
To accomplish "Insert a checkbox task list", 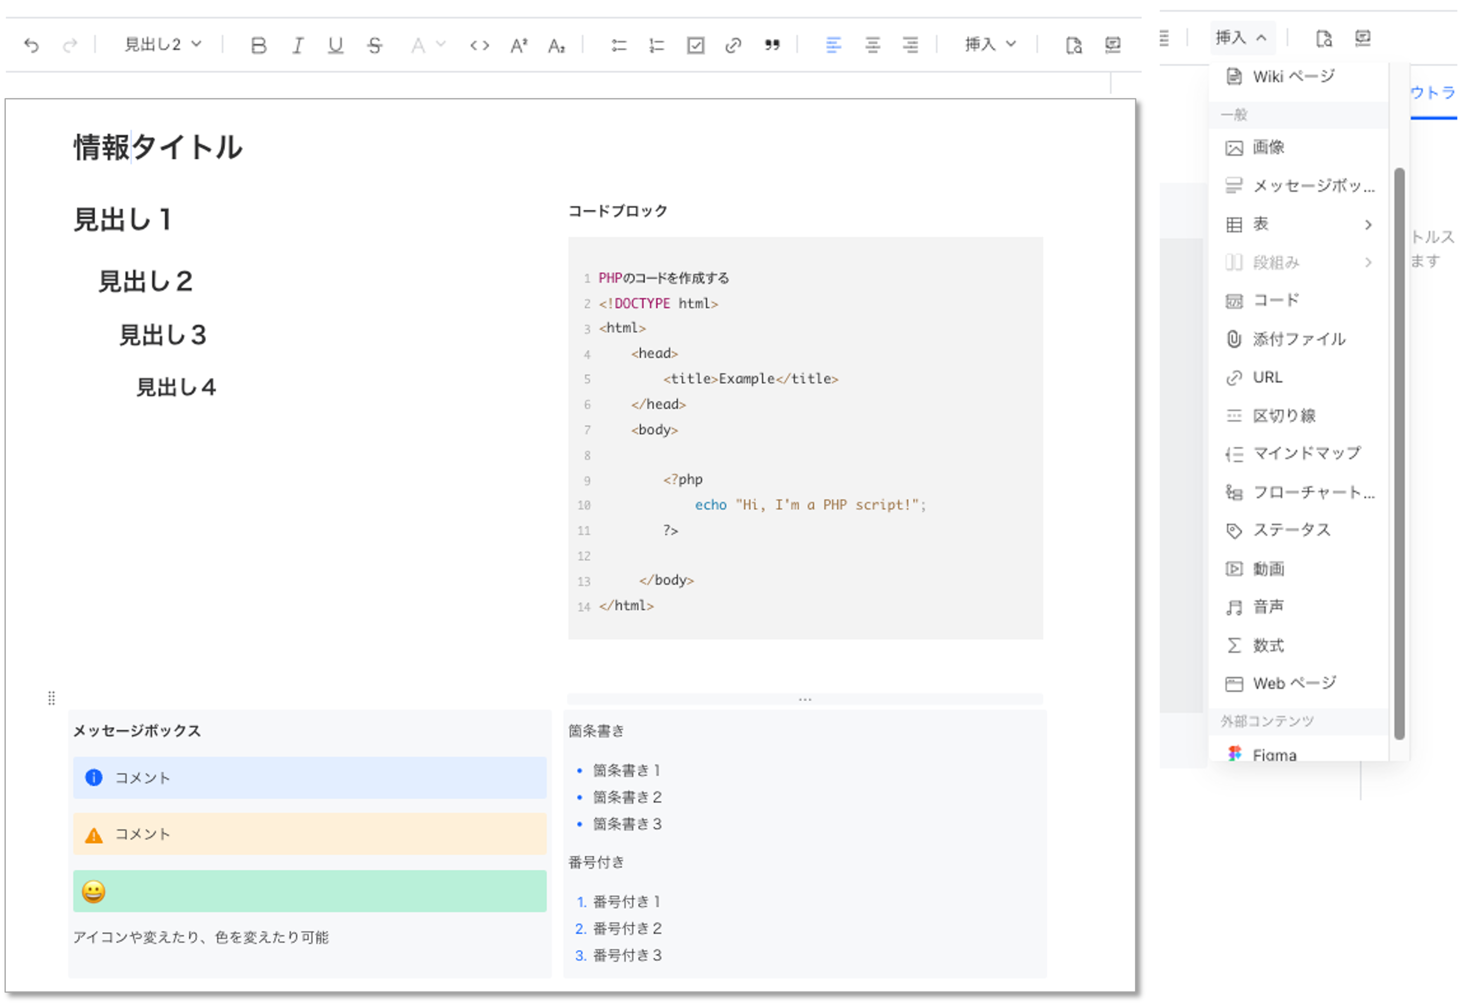I will (x=695, y=45).
